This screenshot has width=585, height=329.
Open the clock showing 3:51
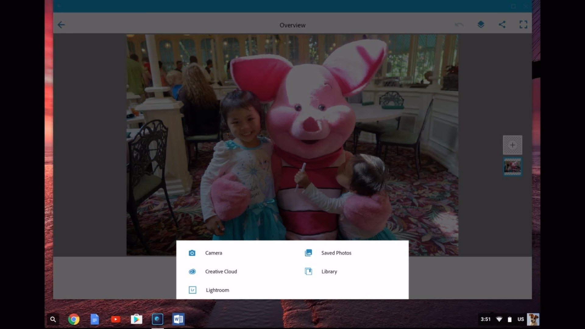click(486, 319)
